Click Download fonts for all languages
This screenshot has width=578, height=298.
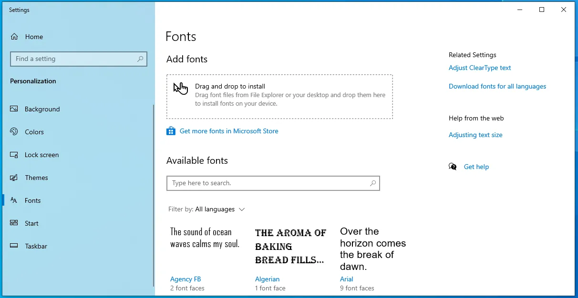[497, 86]
